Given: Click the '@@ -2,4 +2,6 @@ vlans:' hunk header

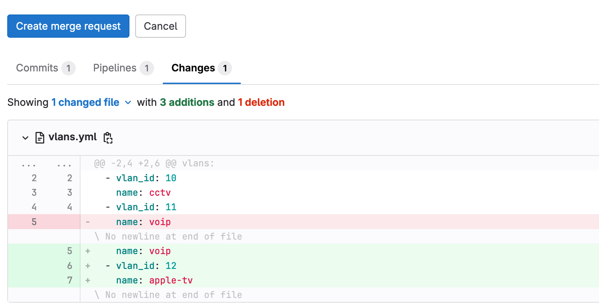Looking at the screenshot, I should [154, 163].
